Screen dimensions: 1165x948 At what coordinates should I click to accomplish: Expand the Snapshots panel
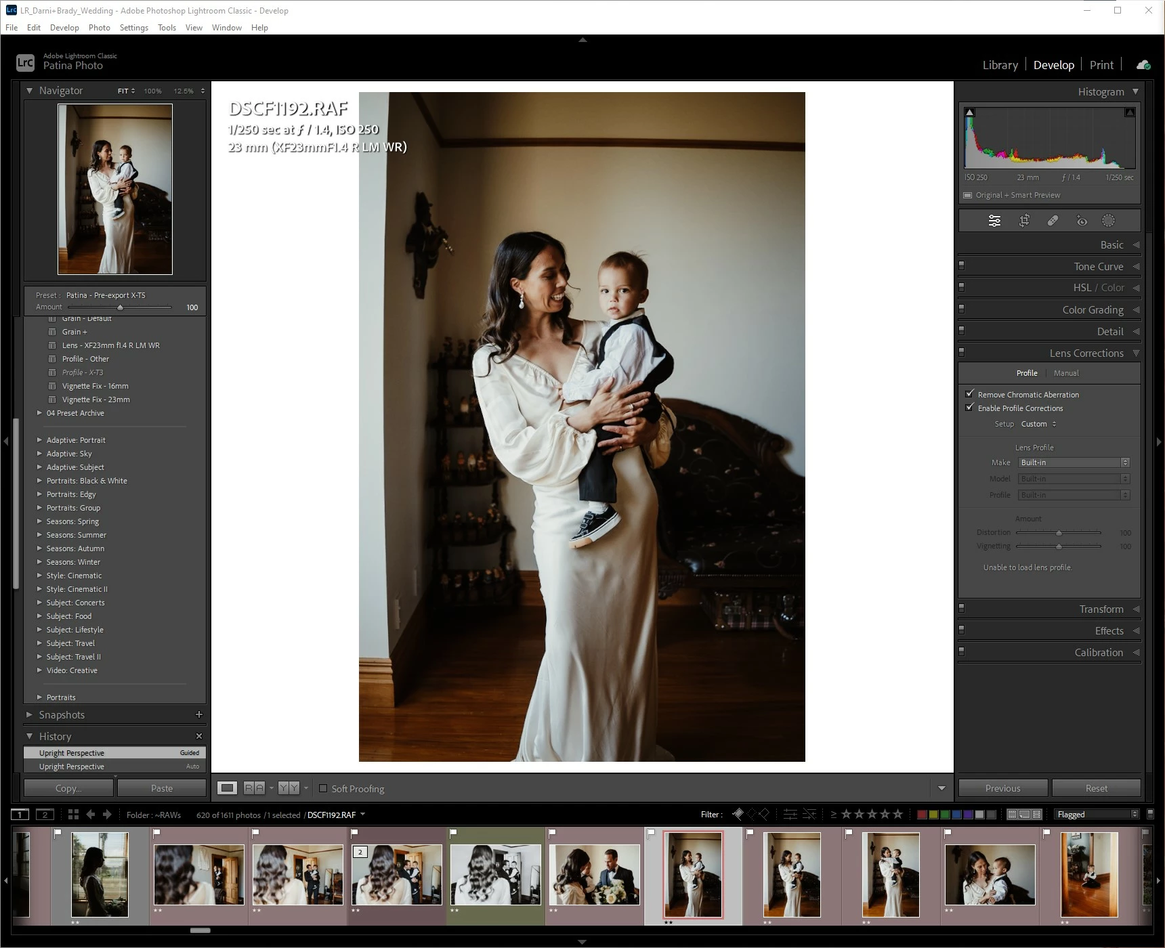tap(29, 714)
